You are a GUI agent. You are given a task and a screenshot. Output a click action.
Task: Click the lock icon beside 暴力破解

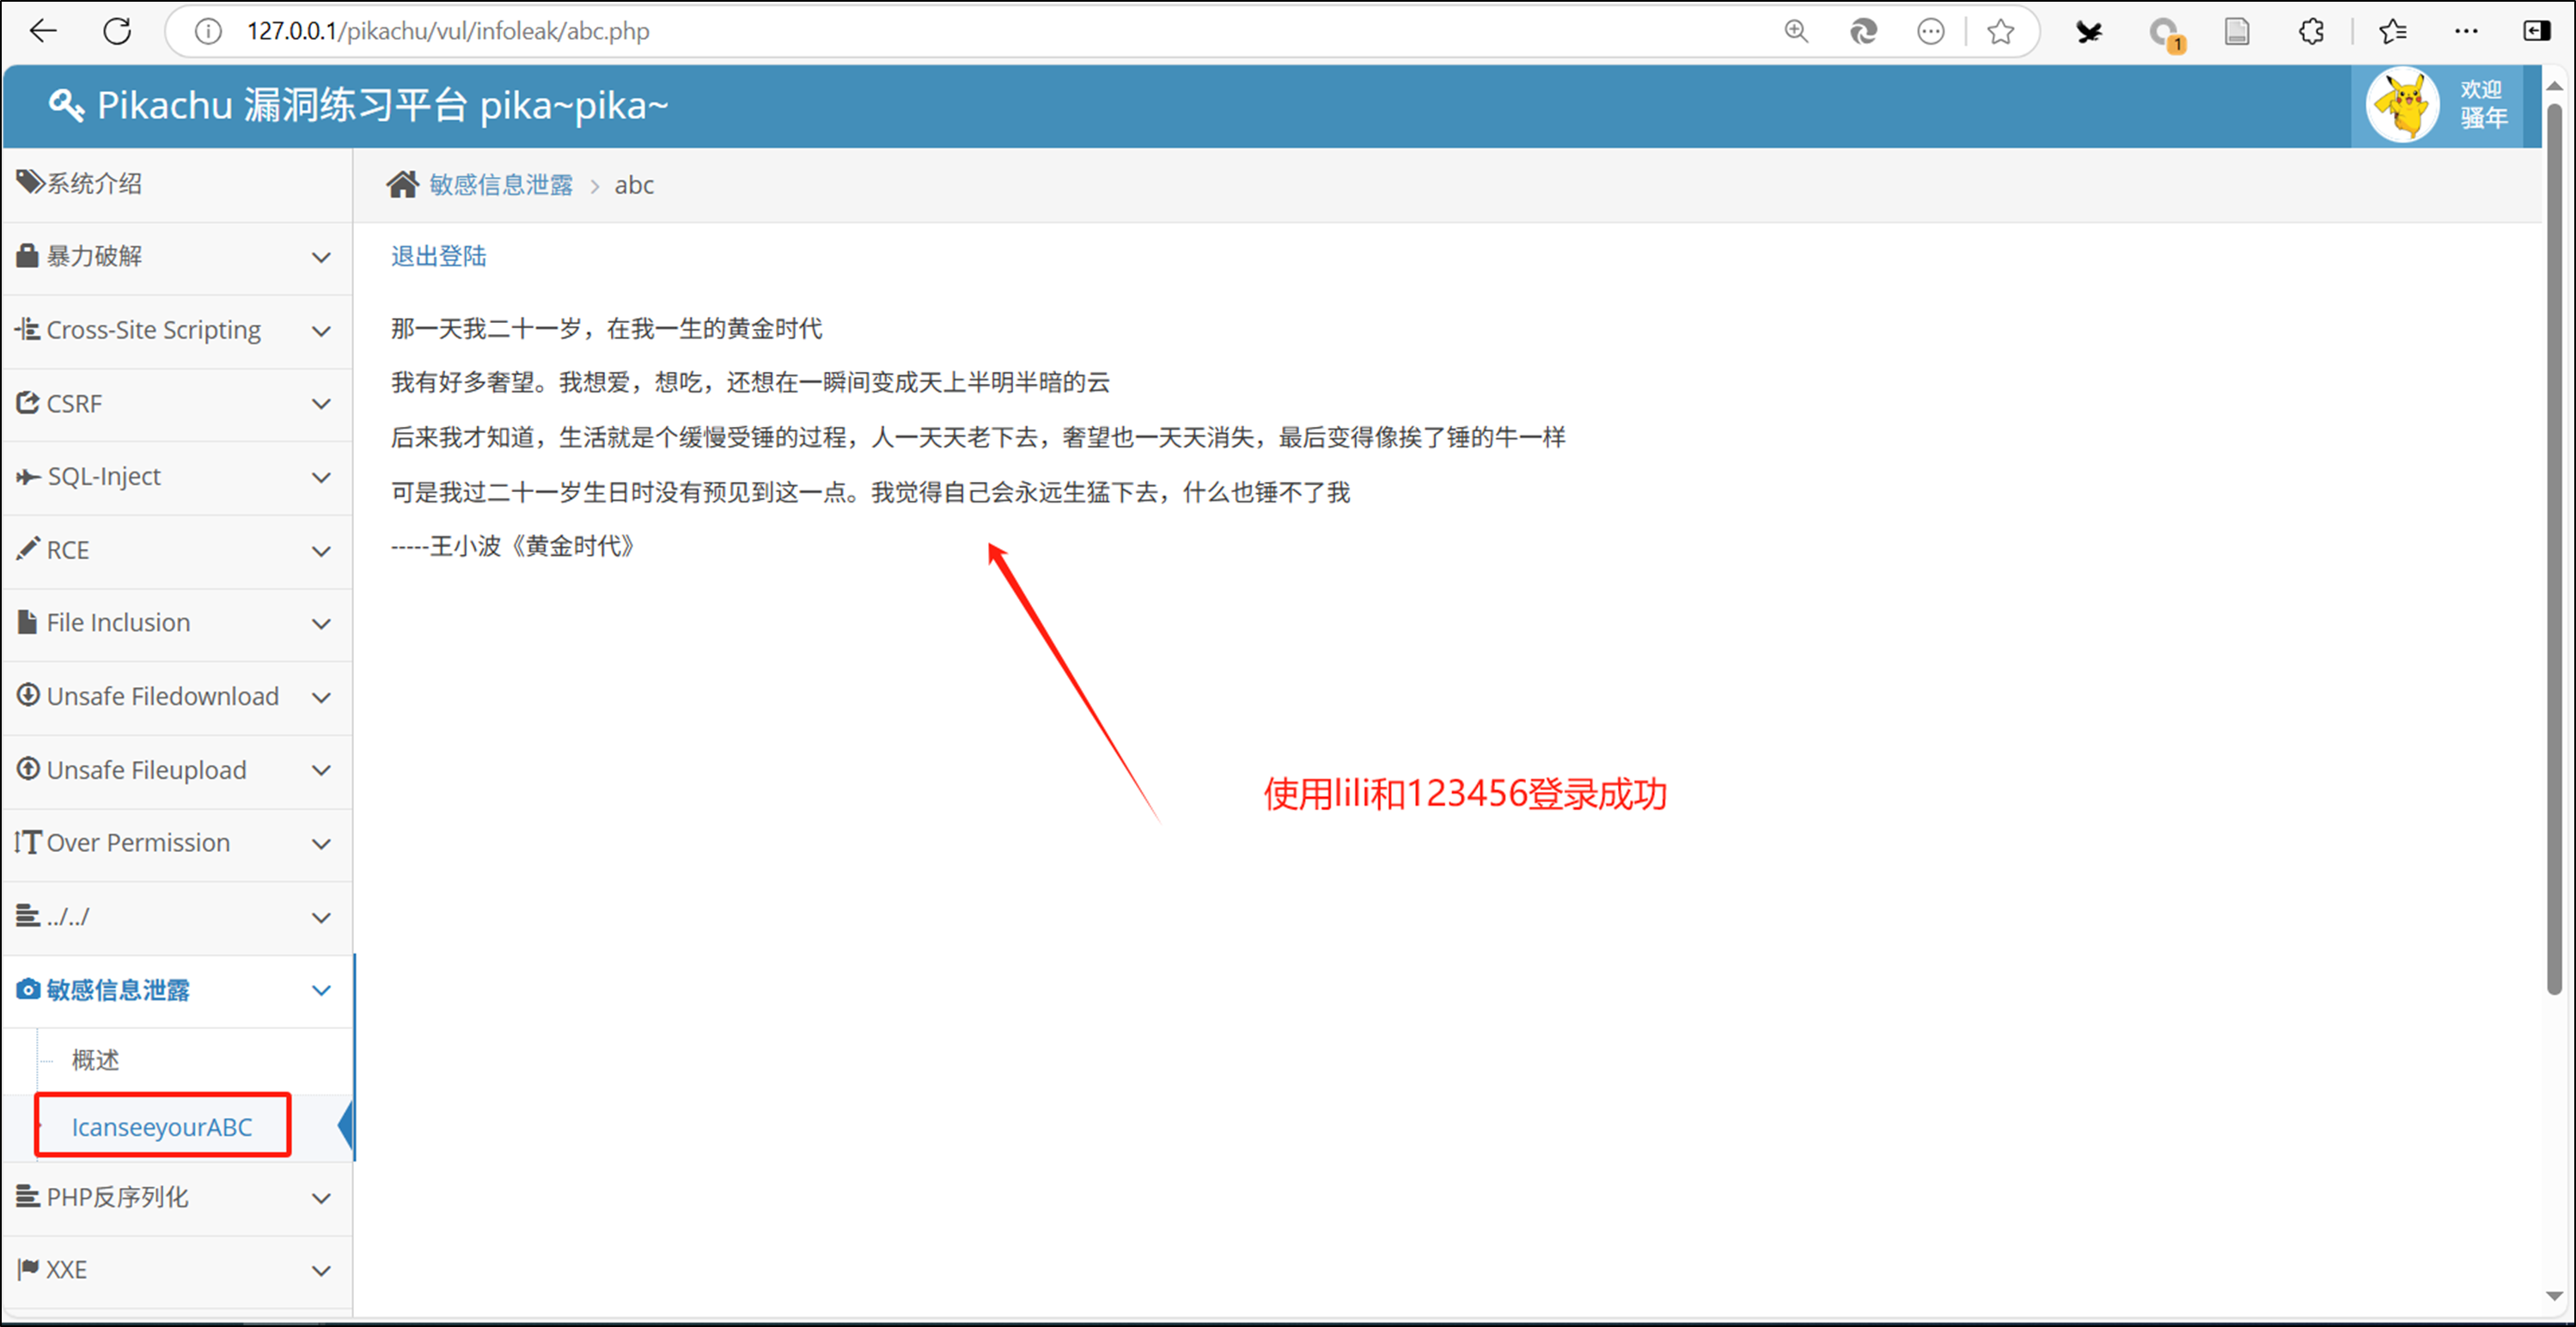pyautogui.click(x=27, y=256)
